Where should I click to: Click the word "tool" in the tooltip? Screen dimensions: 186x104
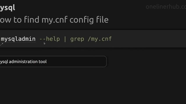tap(43, 62)
